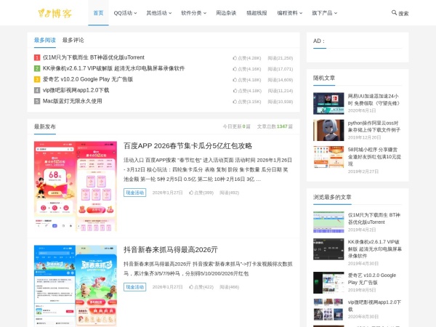
Task: Click 阅读(492) under 百度APP article
Action: click(x=230, y=193)
